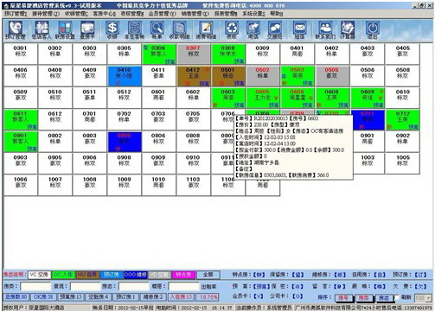Click the 入住房:15 counter button
435x311 pixels.
coord(181,296)
